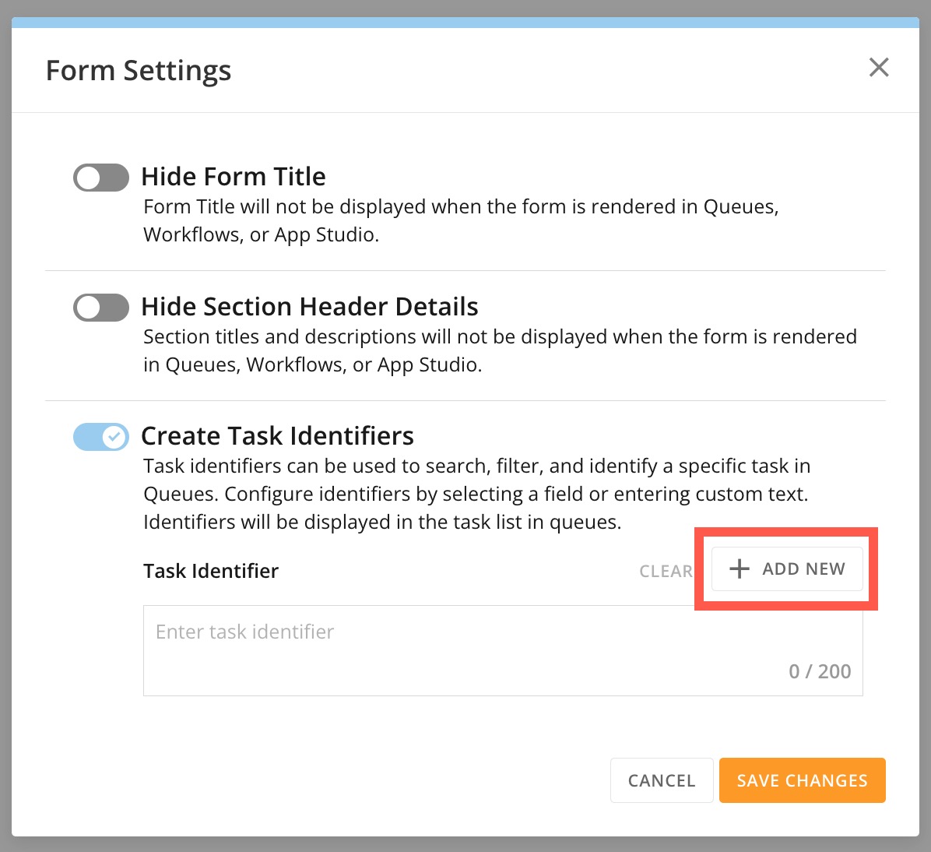Save changes to form settings
The width and height of the screenshot is (931, 852).
[802, 780]
